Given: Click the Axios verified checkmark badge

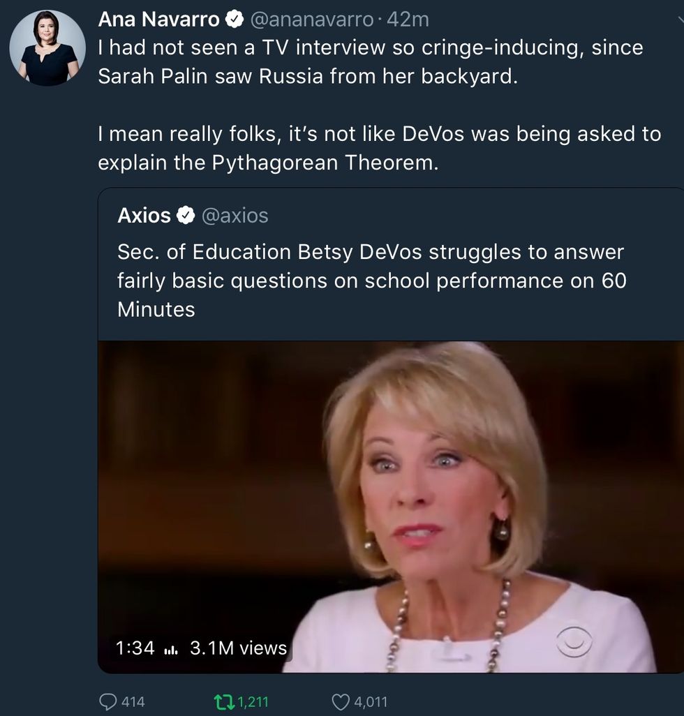Looking at the screenshot, I should (x=185, y=216).
